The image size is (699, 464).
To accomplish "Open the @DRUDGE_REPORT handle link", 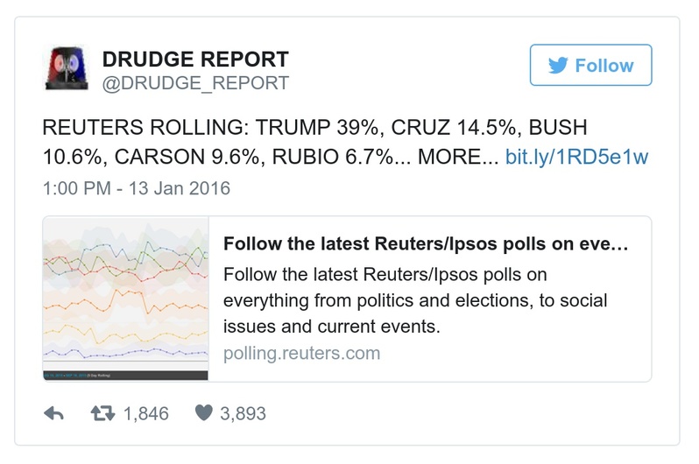I will coord(195,83).
